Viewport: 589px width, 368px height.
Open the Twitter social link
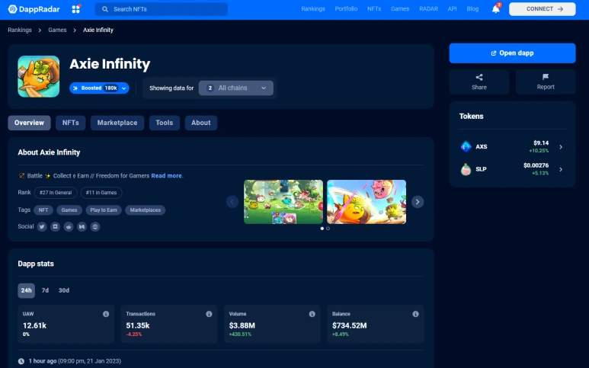42,227
